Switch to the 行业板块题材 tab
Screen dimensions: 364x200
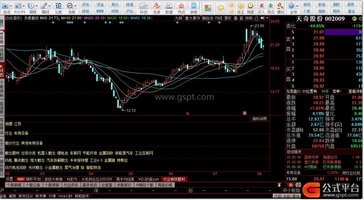click(x=174, y=179)
